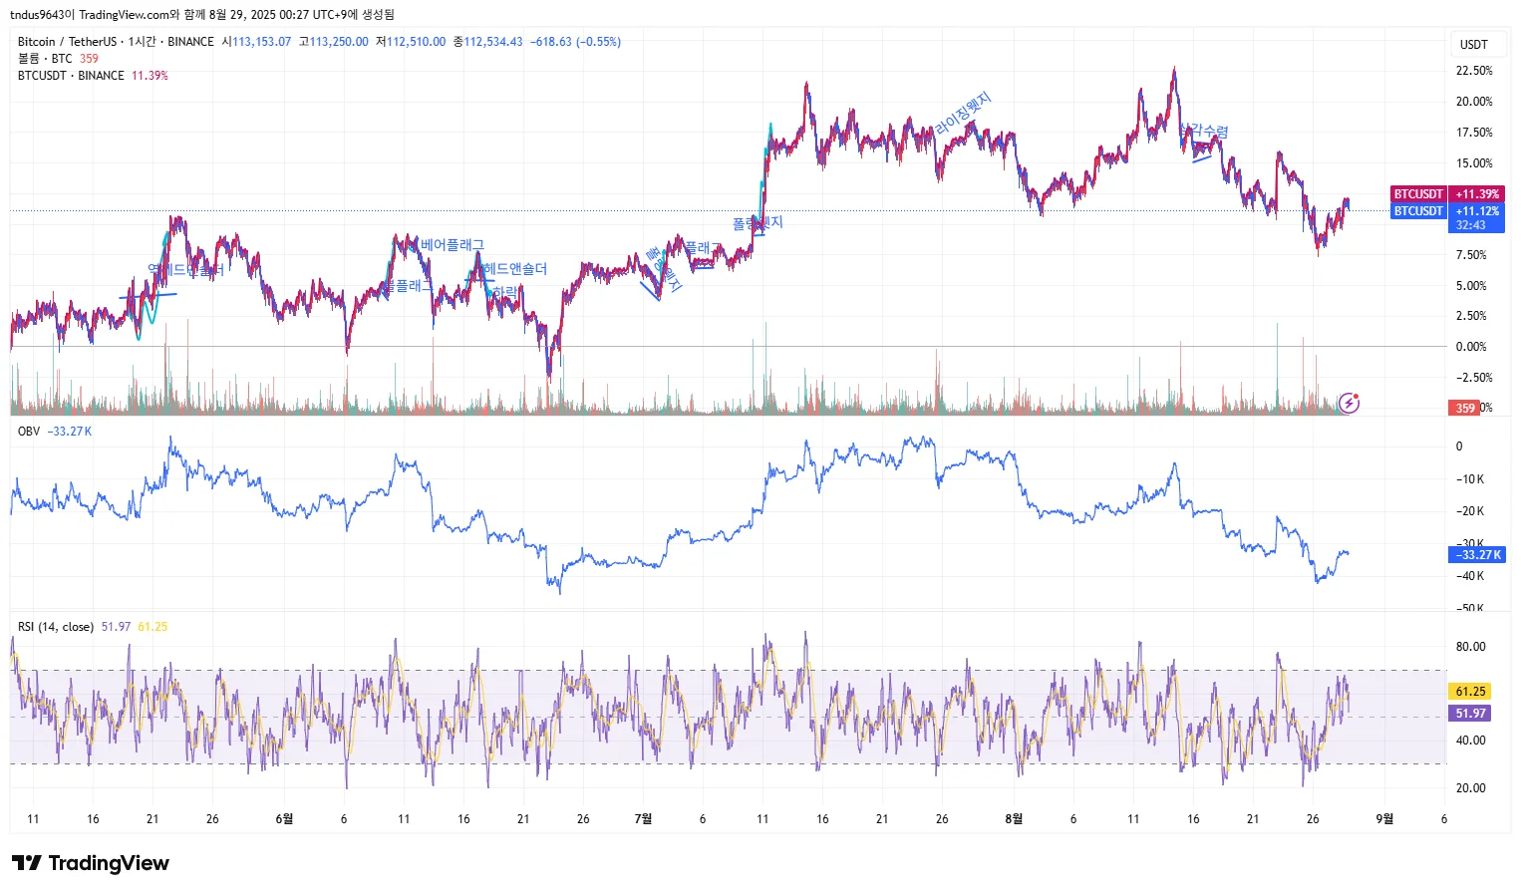The width and height of the screenshot is (1521, 893).
Task: Click the 5.00% price axis tick
Action: click(1471, 286)
